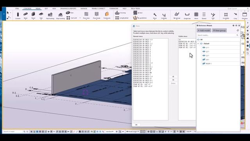Click the Add model button
The height and width of the screenshot is (141, 250).
(204, 31)
